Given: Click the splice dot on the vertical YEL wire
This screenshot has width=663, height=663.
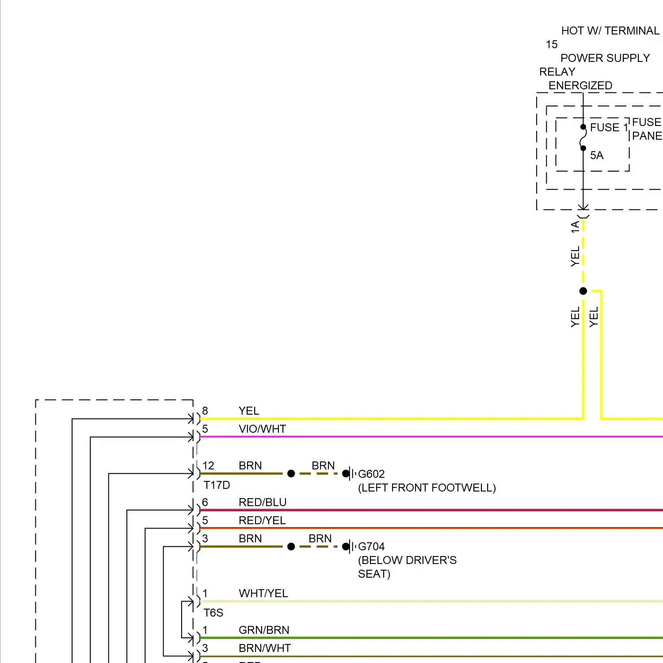Looking at the screenshot, I should (x=583, y=291).
